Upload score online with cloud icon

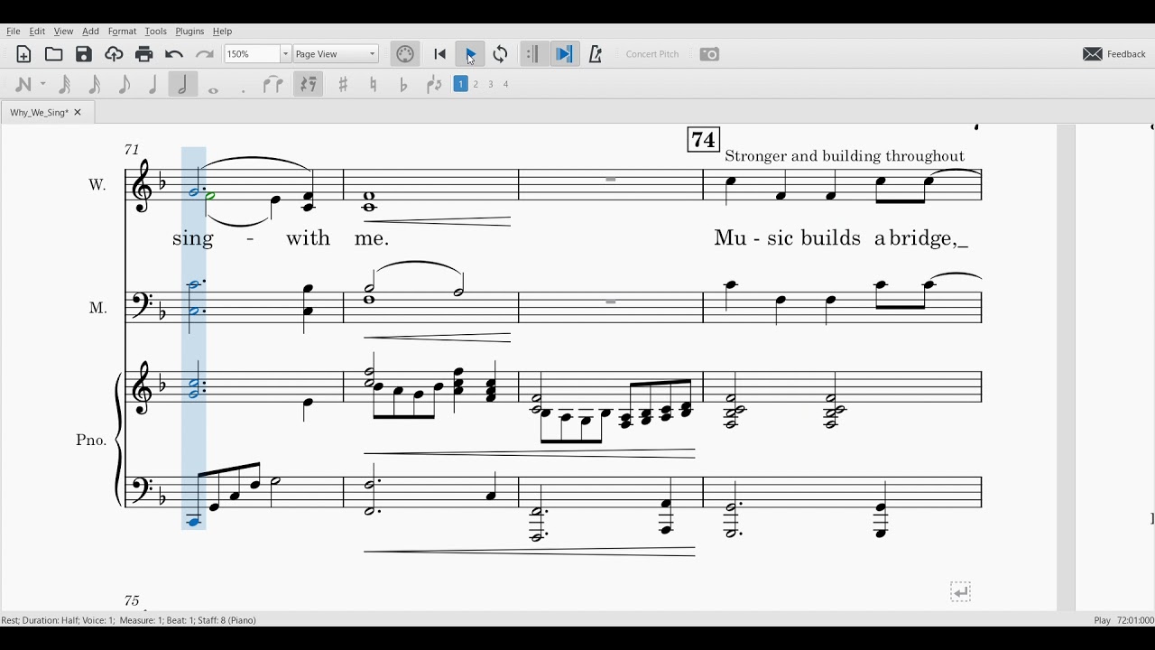(x=114, y=54)
